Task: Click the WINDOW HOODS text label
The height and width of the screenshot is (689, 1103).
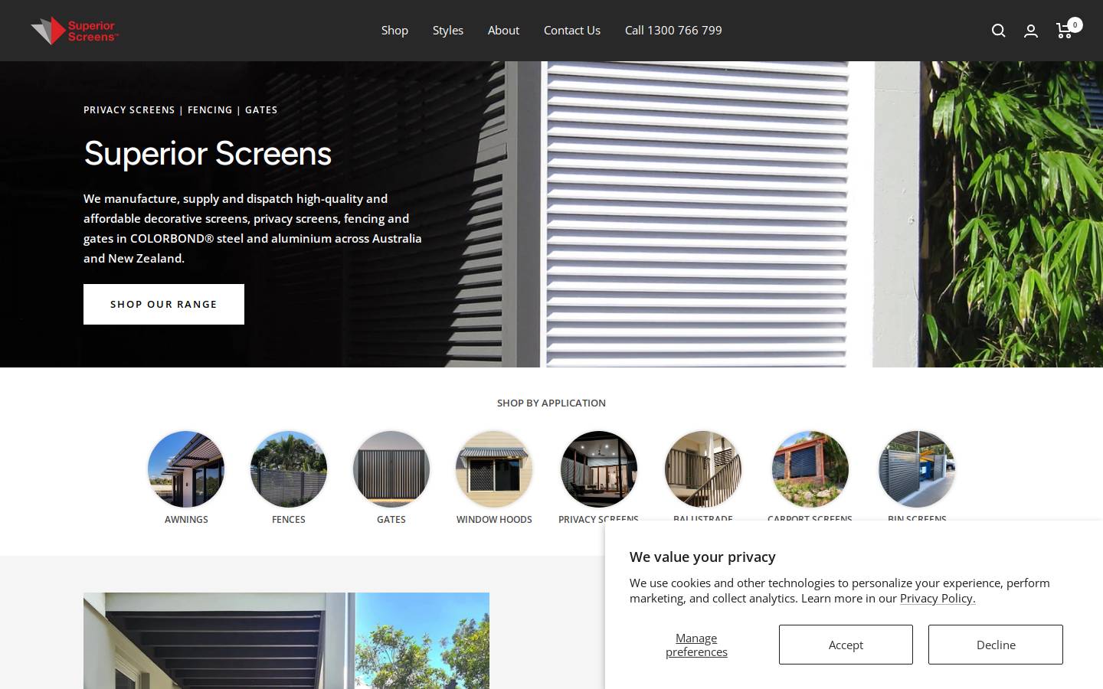Action: pyautogui.click(x=494, y=519)
